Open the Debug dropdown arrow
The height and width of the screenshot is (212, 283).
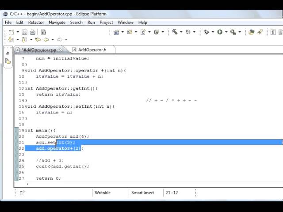click(213, 32)
